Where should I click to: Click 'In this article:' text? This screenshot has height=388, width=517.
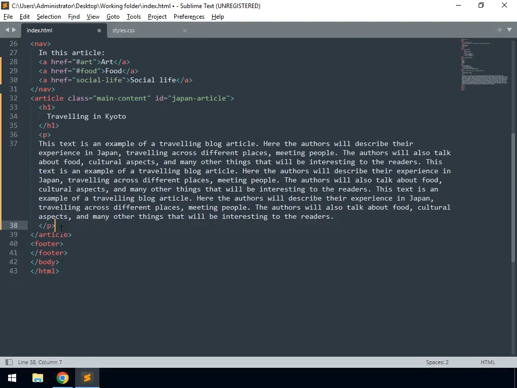tap(72, 53)
